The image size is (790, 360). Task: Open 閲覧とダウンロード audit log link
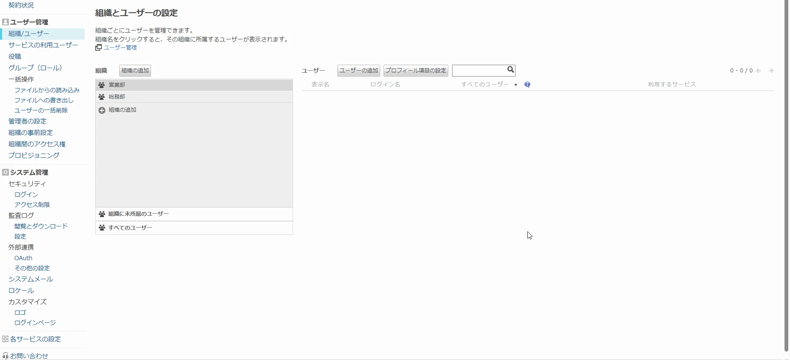[41, 226]
